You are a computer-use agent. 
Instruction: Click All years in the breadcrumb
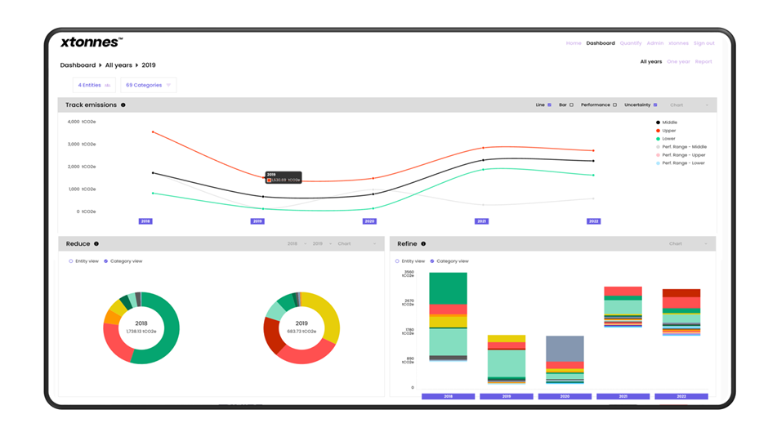[118, 65]
